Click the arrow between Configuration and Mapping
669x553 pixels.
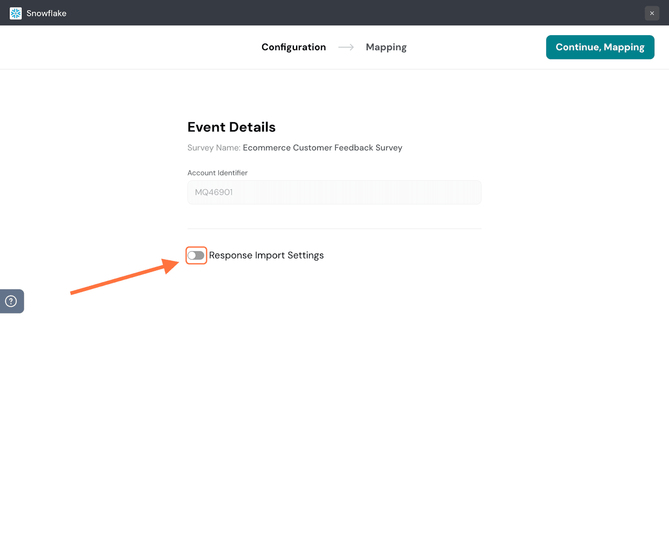point(346,47)
